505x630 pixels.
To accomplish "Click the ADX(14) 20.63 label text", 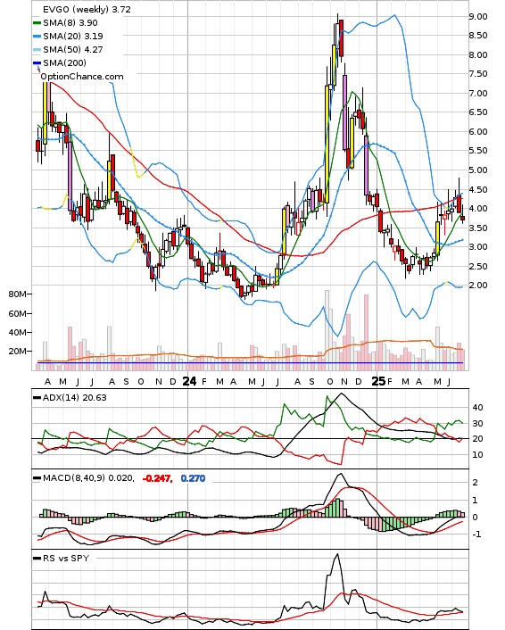I will [x=75, y=398].
